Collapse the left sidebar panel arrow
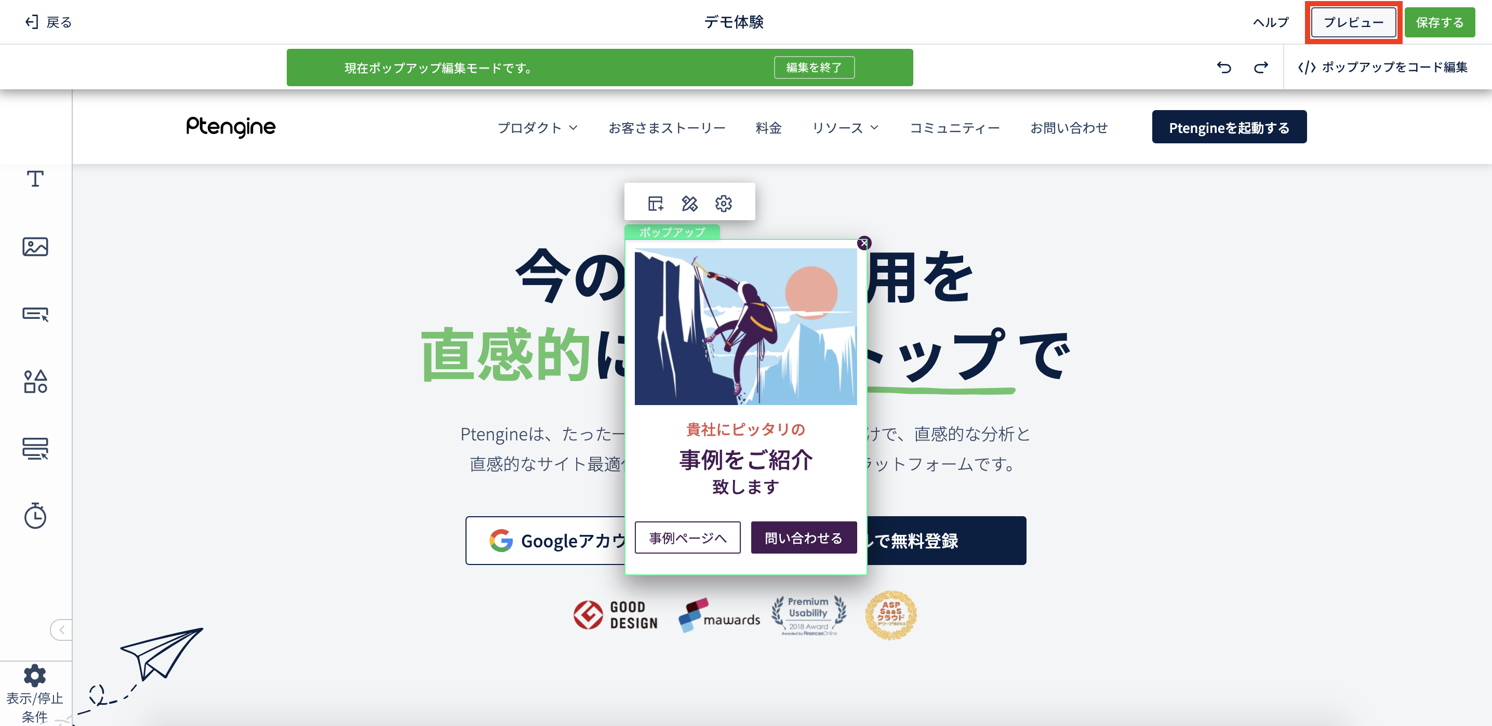This screenshot has height=726, width=1492. point(61,629)
